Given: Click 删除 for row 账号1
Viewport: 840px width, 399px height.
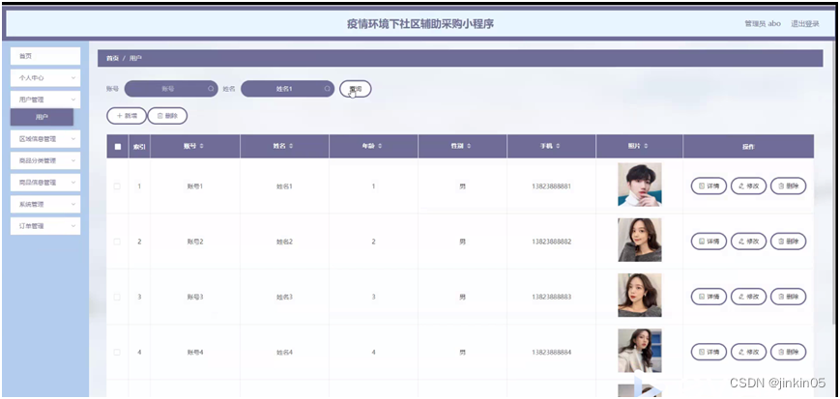Looking at the screenshot, I should click(788, 185).
